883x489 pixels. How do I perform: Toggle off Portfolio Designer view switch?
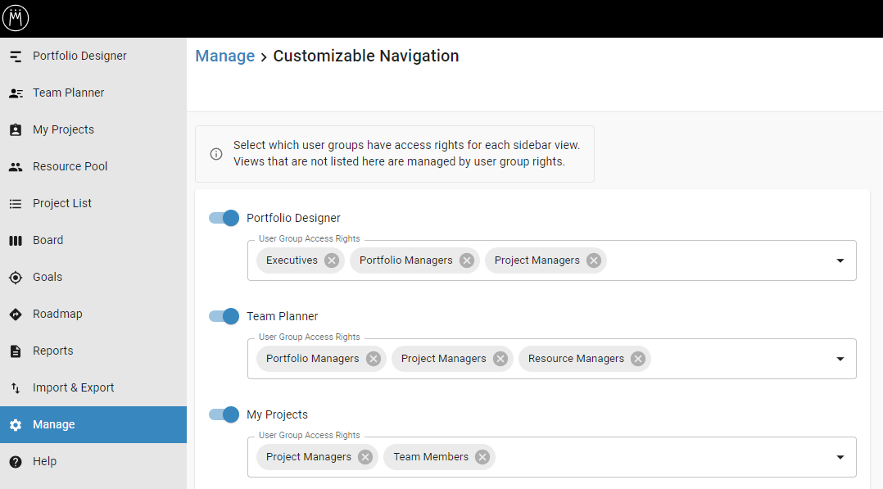(224, 218)
